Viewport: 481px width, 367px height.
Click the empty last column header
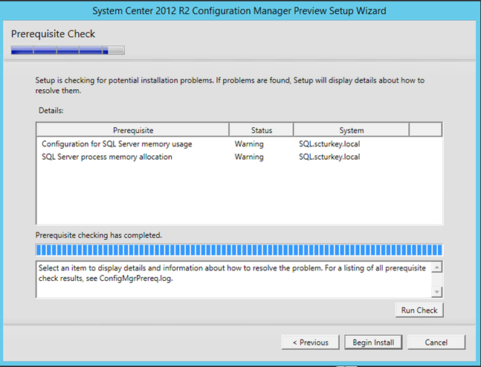coord(425,130)
